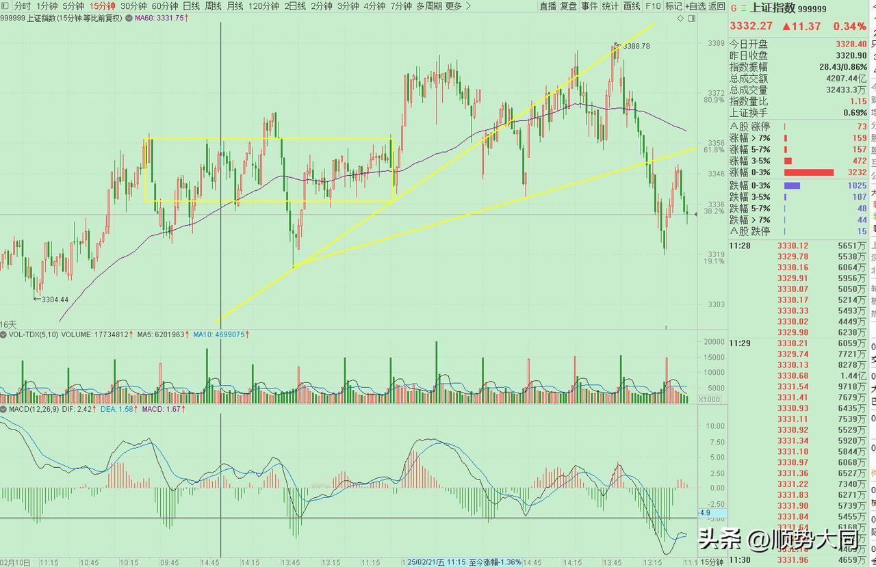Click the 61.8% Fibonacci level label

tap(713, 149)
